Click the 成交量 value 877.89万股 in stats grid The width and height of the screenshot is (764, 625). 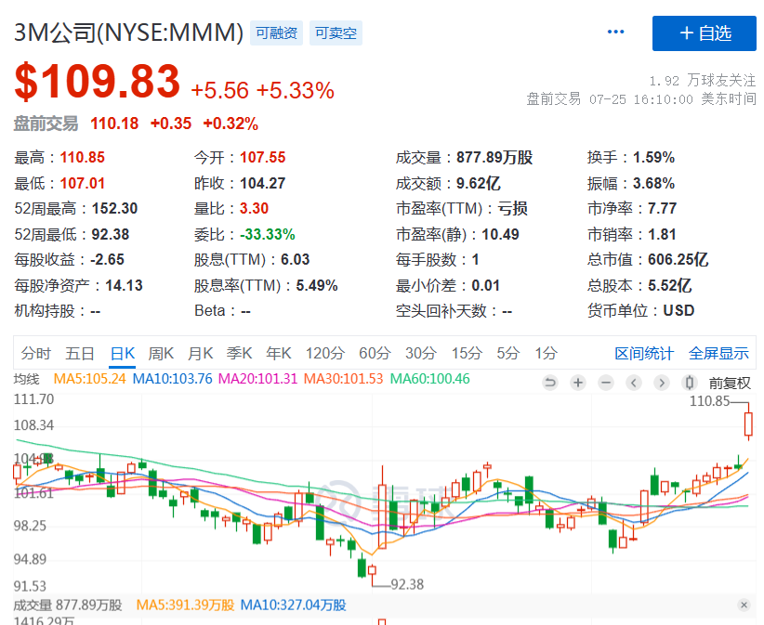[494, 158]
